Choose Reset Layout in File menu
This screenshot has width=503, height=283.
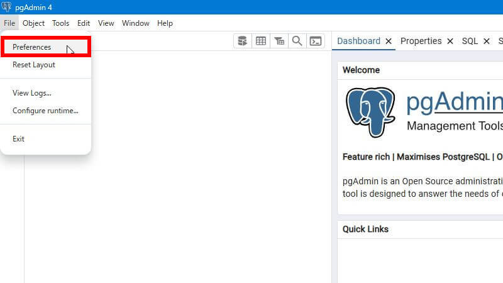(x=46, y=65)
